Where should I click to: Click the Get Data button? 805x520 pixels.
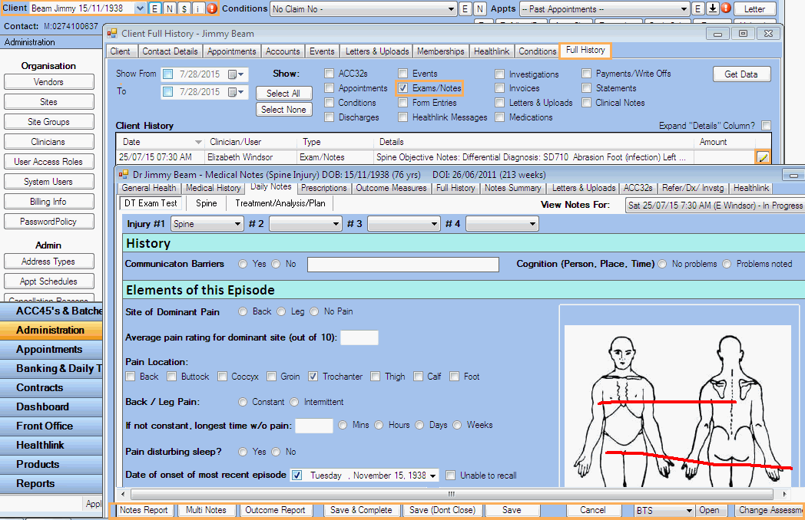point(740,74)
